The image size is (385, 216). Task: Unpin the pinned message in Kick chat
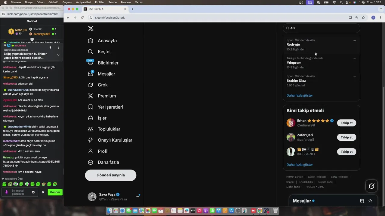(x=50, y=48)
